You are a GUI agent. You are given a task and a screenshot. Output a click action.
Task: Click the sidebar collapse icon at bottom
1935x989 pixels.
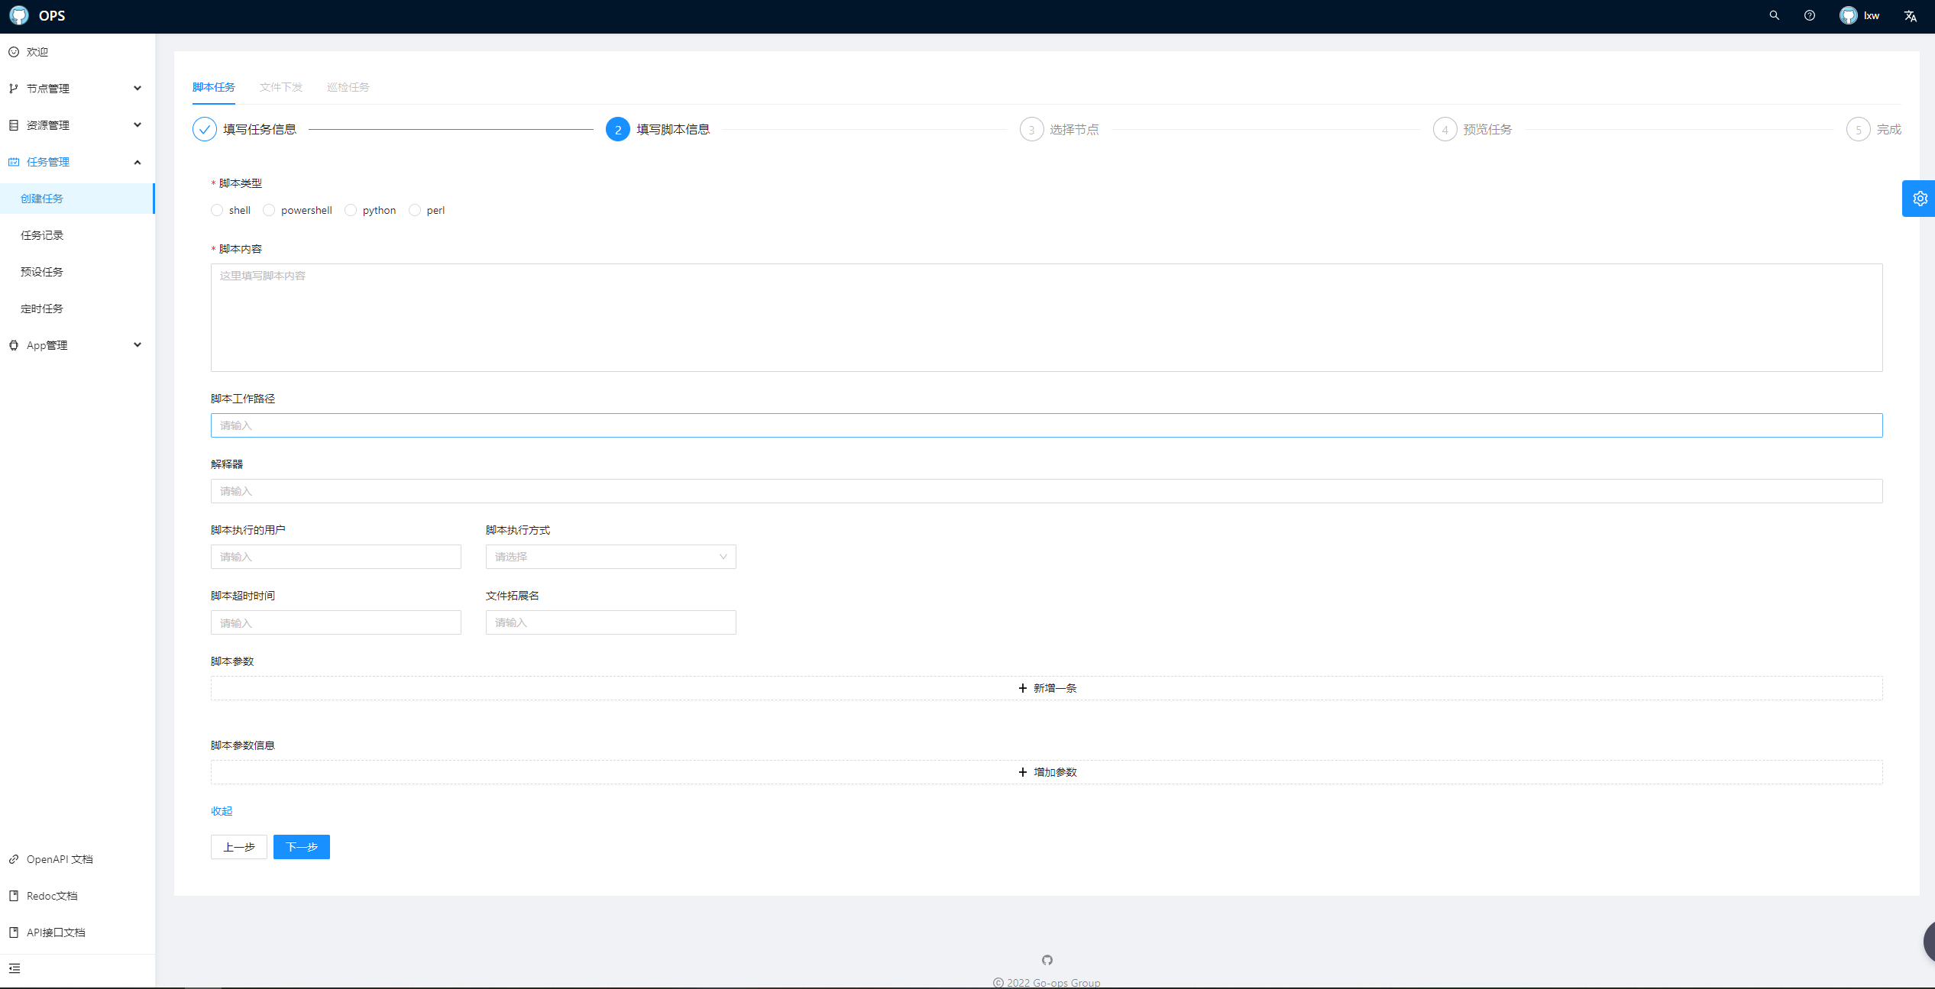click(x=15, y=968)
